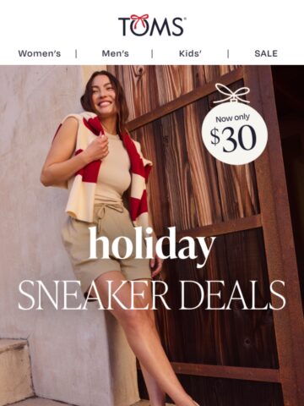This screenshot has width=304, height=406.
Task: Click the concrete steps in the hero image
Action: pos(17,372)
